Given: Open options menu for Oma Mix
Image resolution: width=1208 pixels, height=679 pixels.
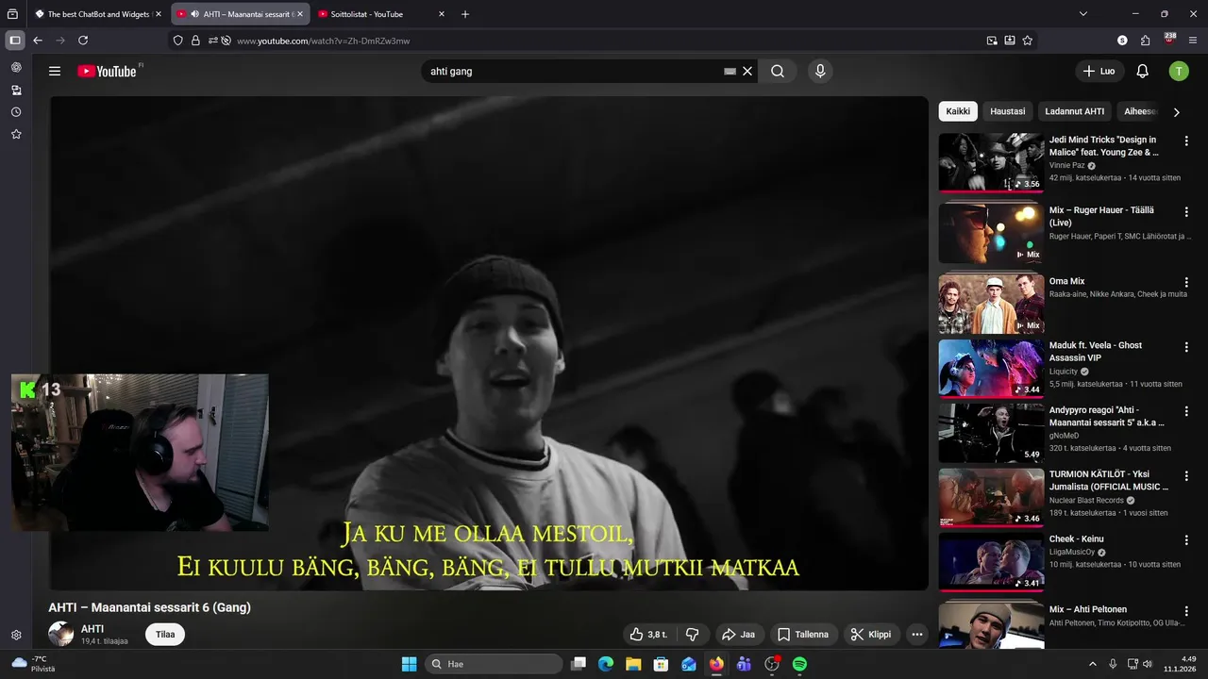Looking at the screenshot, I should [x=1186, y=282].
